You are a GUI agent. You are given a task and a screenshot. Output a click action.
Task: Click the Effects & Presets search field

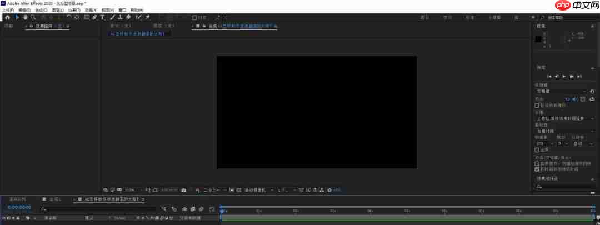566,187
